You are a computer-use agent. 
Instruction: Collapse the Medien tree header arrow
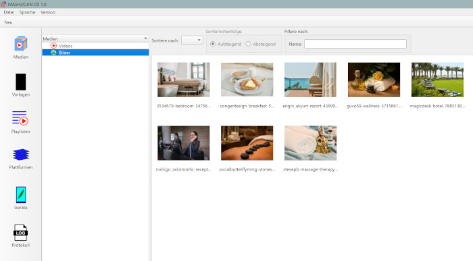145,38
